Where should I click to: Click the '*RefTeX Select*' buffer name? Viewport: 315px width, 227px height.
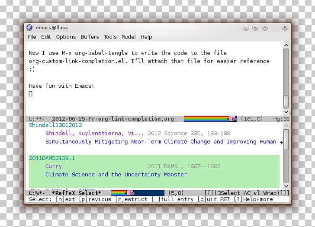76,193
